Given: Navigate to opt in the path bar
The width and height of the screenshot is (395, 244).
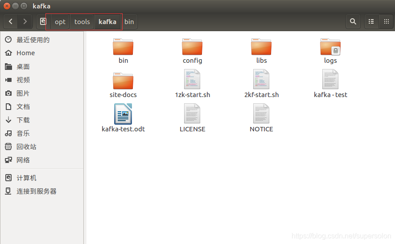Looking at the screenshot, I should 60,22.
